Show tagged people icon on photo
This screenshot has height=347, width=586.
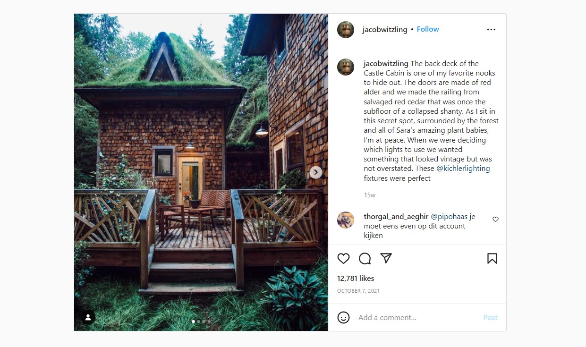88,317
